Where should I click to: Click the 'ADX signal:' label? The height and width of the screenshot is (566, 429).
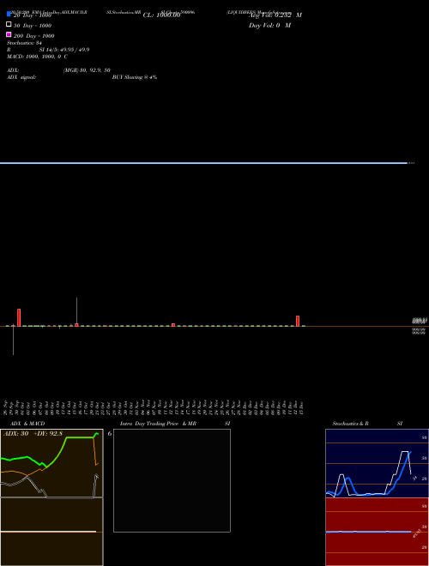click(21, 77)
